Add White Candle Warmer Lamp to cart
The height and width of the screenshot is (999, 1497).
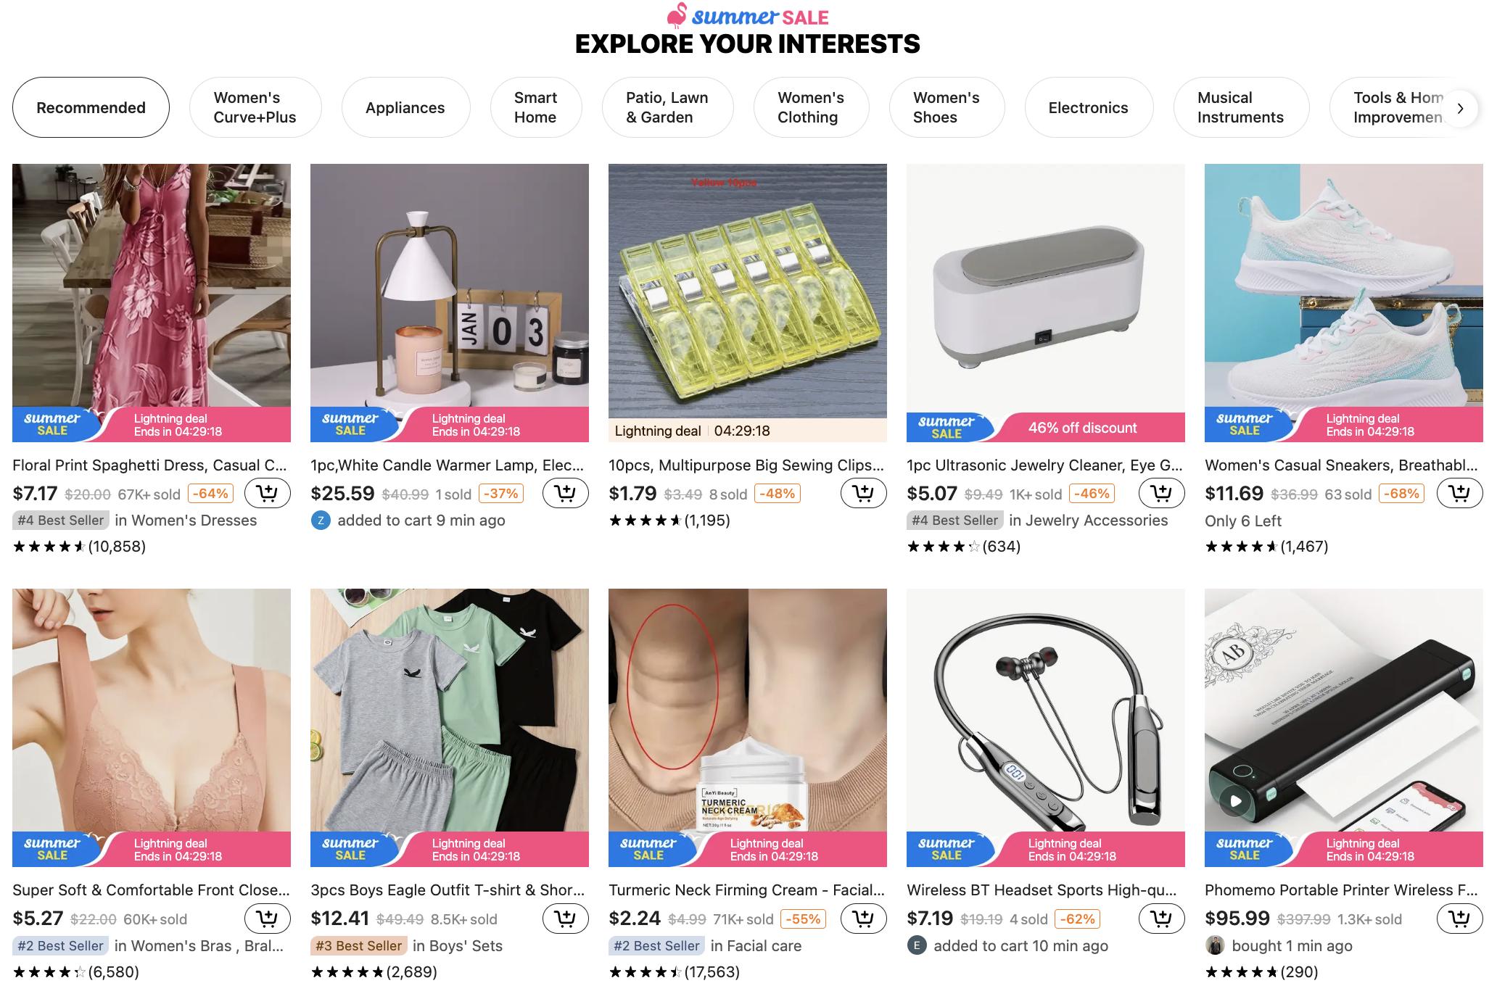click(565, 494)
